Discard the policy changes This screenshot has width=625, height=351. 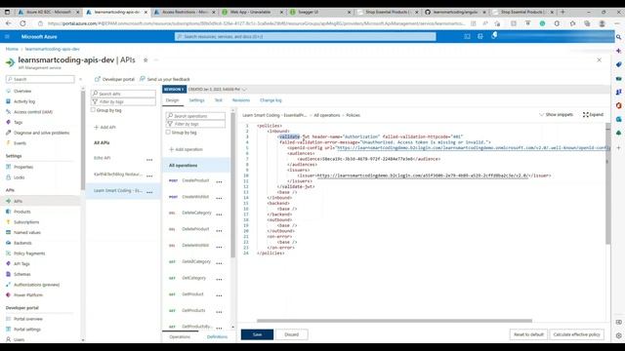tap(291, 334)
